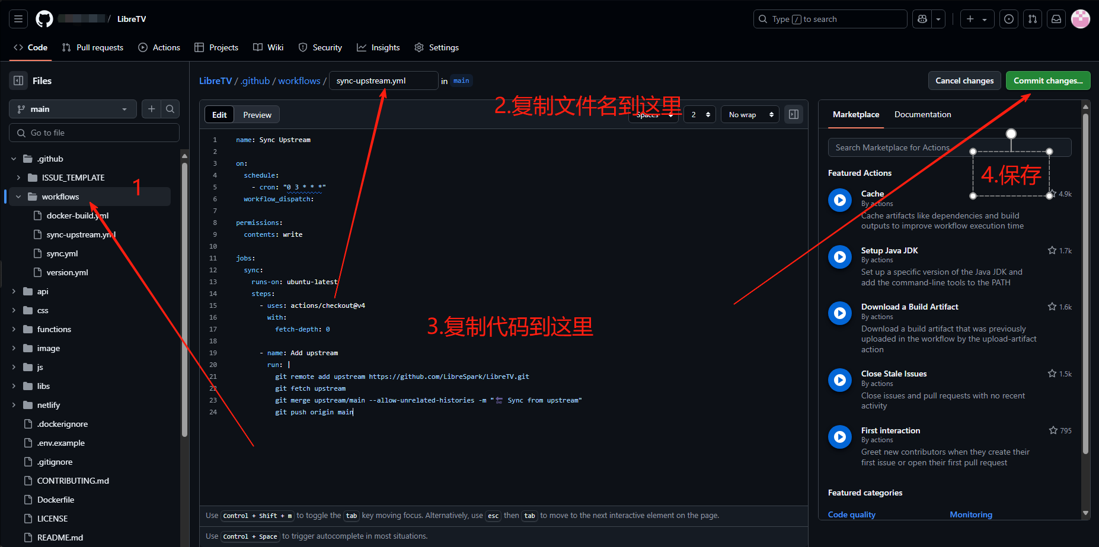Open the global navigation hamburger menu

click(18, 19)
